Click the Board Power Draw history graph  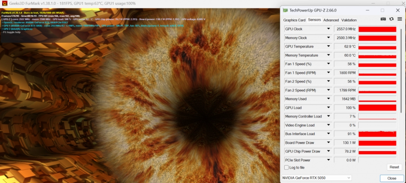[377, 143]
